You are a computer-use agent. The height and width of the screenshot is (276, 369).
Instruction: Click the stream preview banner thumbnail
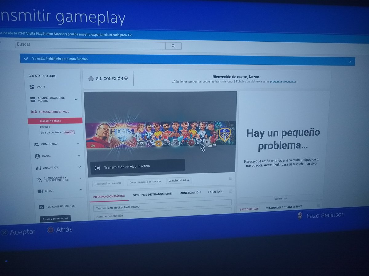161,134
